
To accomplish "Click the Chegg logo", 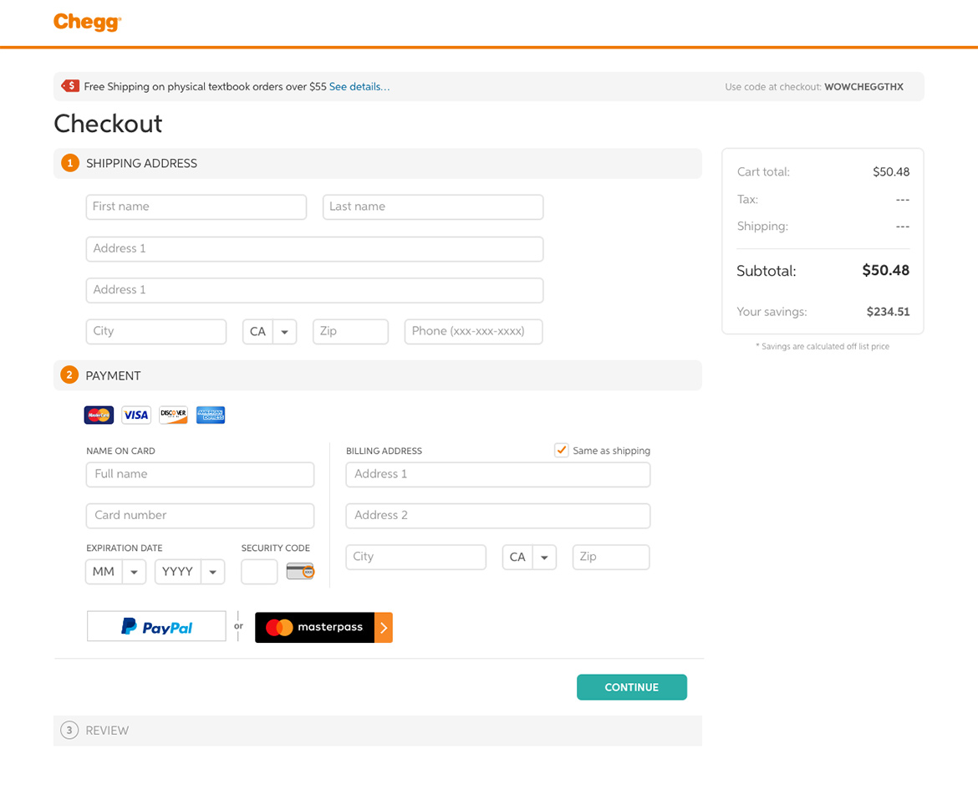I will point(87,22).
